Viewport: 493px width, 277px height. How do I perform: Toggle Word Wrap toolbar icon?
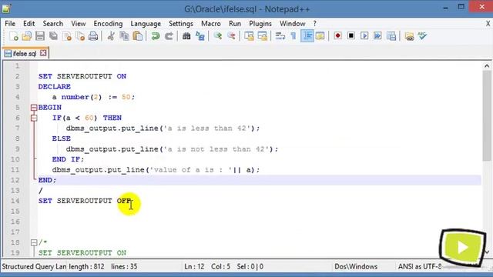tap(280, 36)
